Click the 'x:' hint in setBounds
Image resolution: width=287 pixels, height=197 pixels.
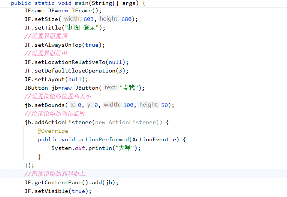coord(73,105)
